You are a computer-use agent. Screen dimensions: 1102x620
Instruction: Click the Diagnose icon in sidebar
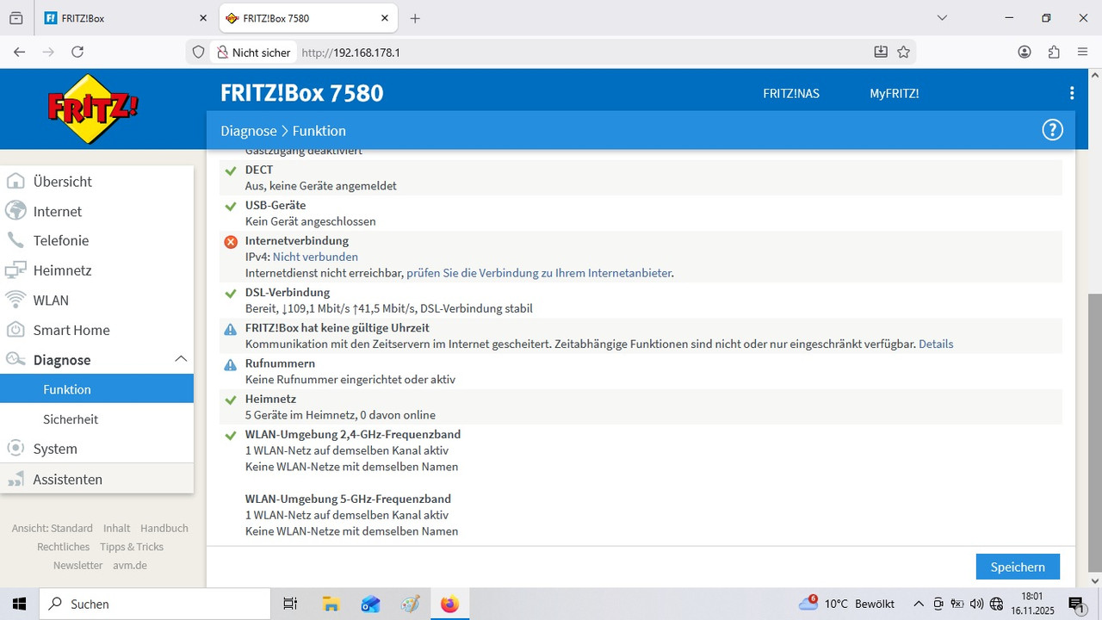[15, 360]
